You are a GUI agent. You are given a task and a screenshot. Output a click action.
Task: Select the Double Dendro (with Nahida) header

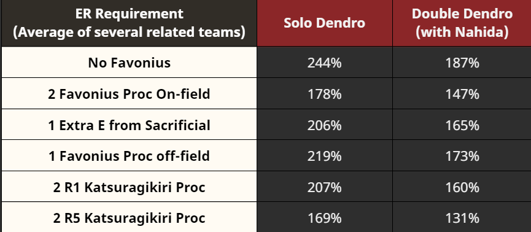(x=462, y=23)
